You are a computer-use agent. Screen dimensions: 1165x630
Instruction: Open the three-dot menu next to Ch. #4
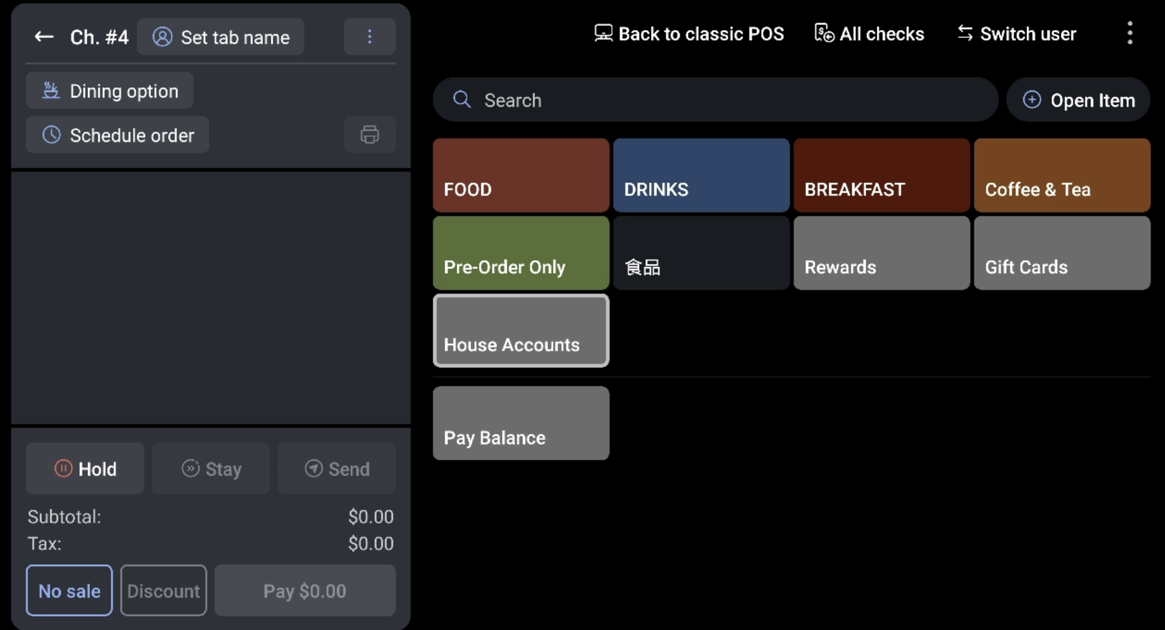(369, 36)
